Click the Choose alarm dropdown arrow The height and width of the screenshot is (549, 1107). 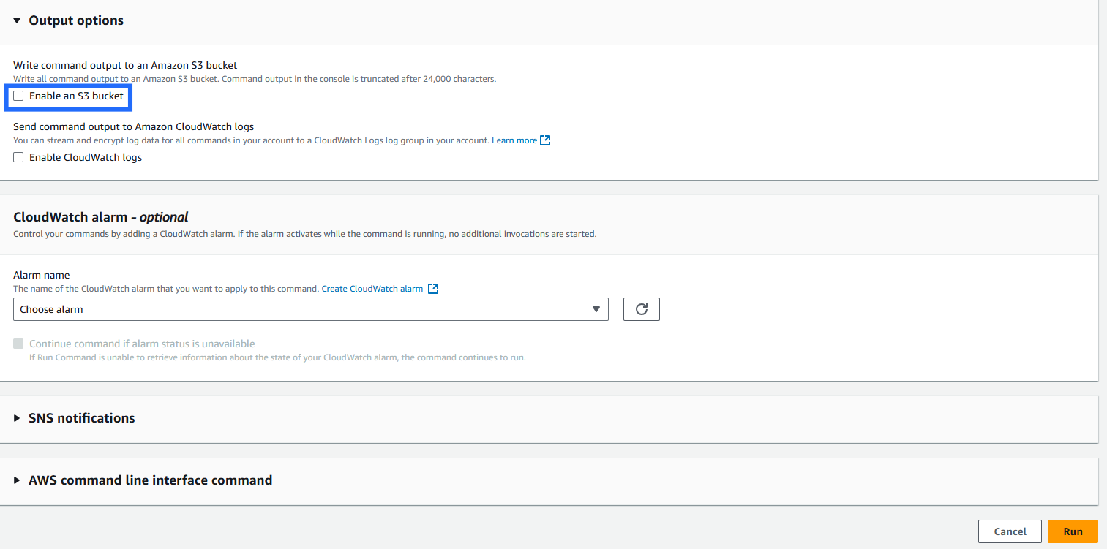(596, 309)
